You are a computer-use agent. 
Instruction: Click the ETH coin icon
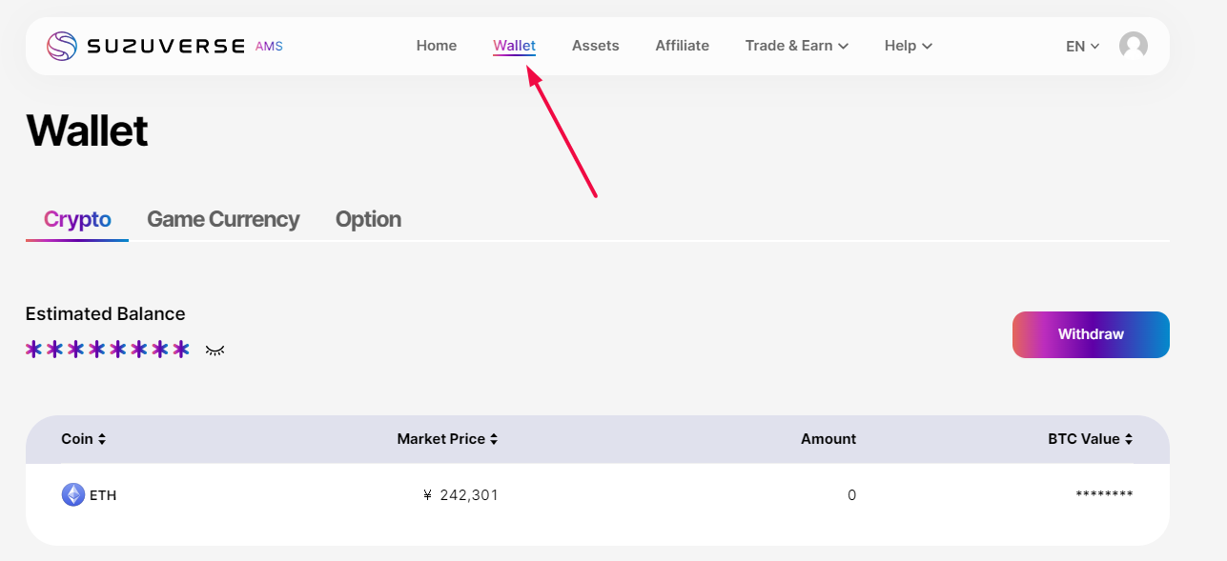pos(73,495)
